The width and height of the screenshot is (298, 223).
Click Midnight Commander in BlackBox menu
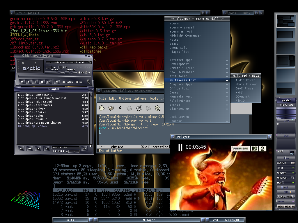(x=185, y=35)
